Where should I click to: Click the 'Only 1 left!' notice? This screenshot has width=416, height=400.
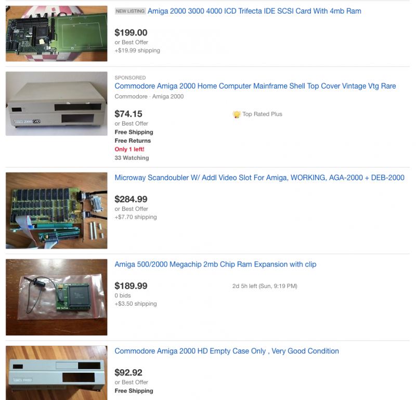129,149
